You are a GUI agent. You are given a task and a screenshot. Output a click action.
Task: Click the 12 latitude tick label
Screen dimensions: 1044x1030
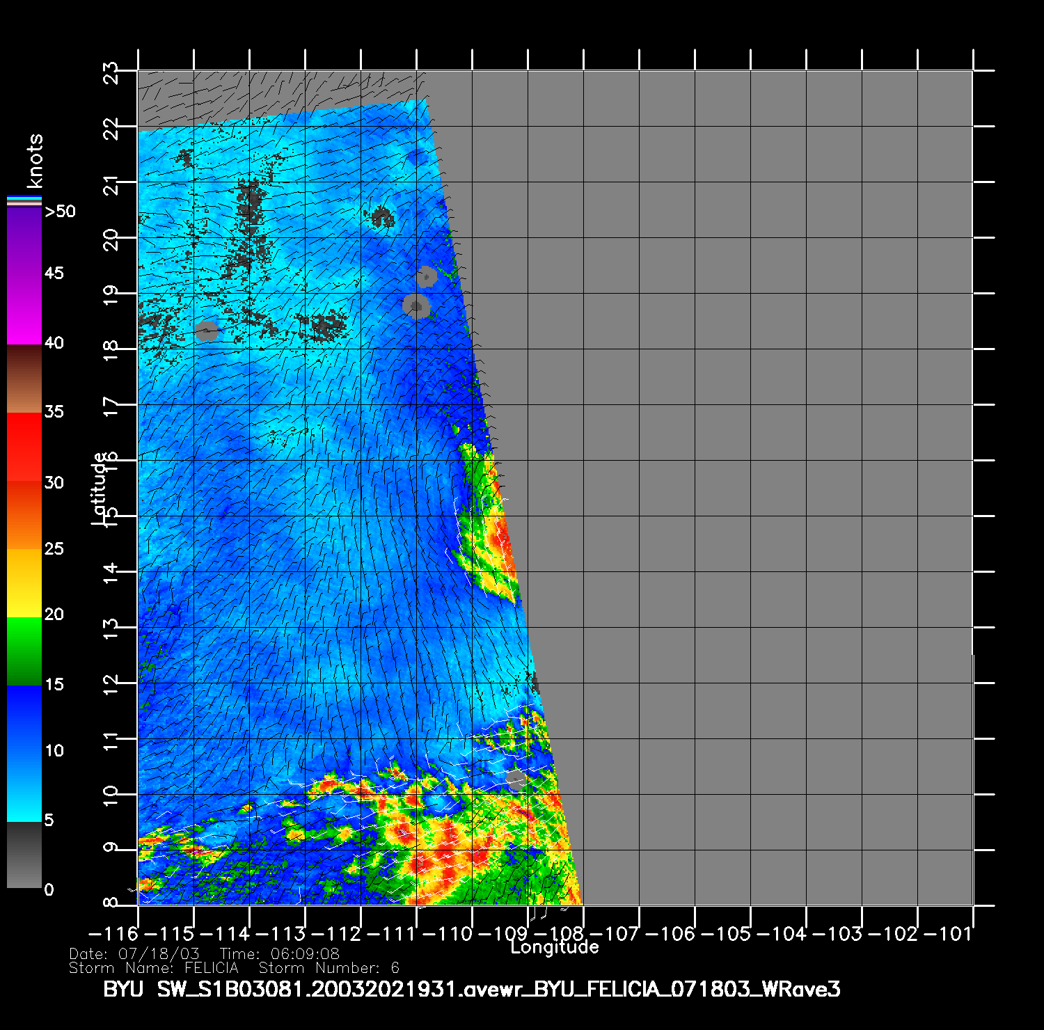(111, 683)
